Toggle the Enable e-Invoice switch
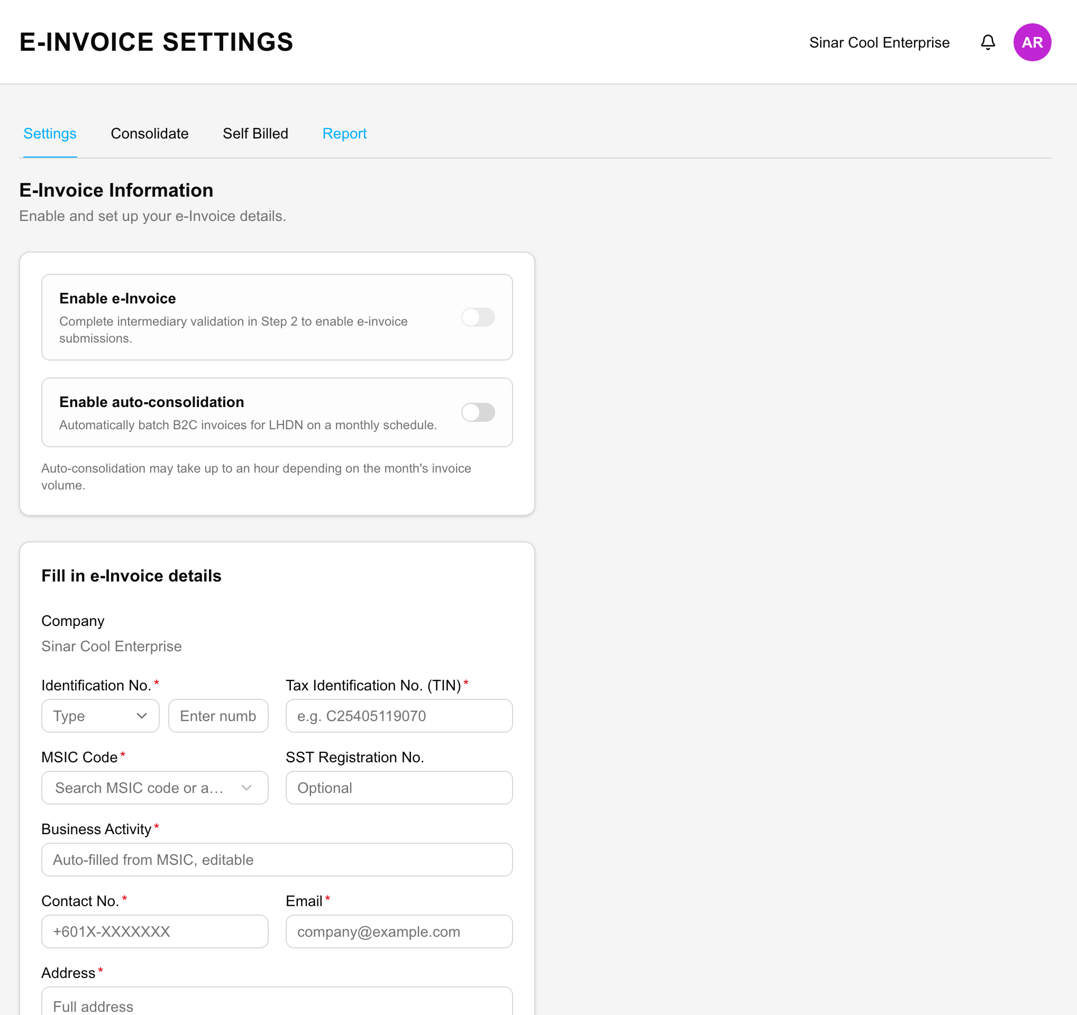Viewport: 1077px width, 1015px height. click(x=478, y=317)
